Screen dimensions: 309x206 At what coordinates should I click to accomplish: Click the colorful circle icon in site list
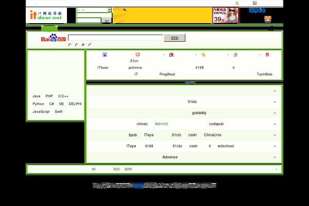tap(235, 55)
